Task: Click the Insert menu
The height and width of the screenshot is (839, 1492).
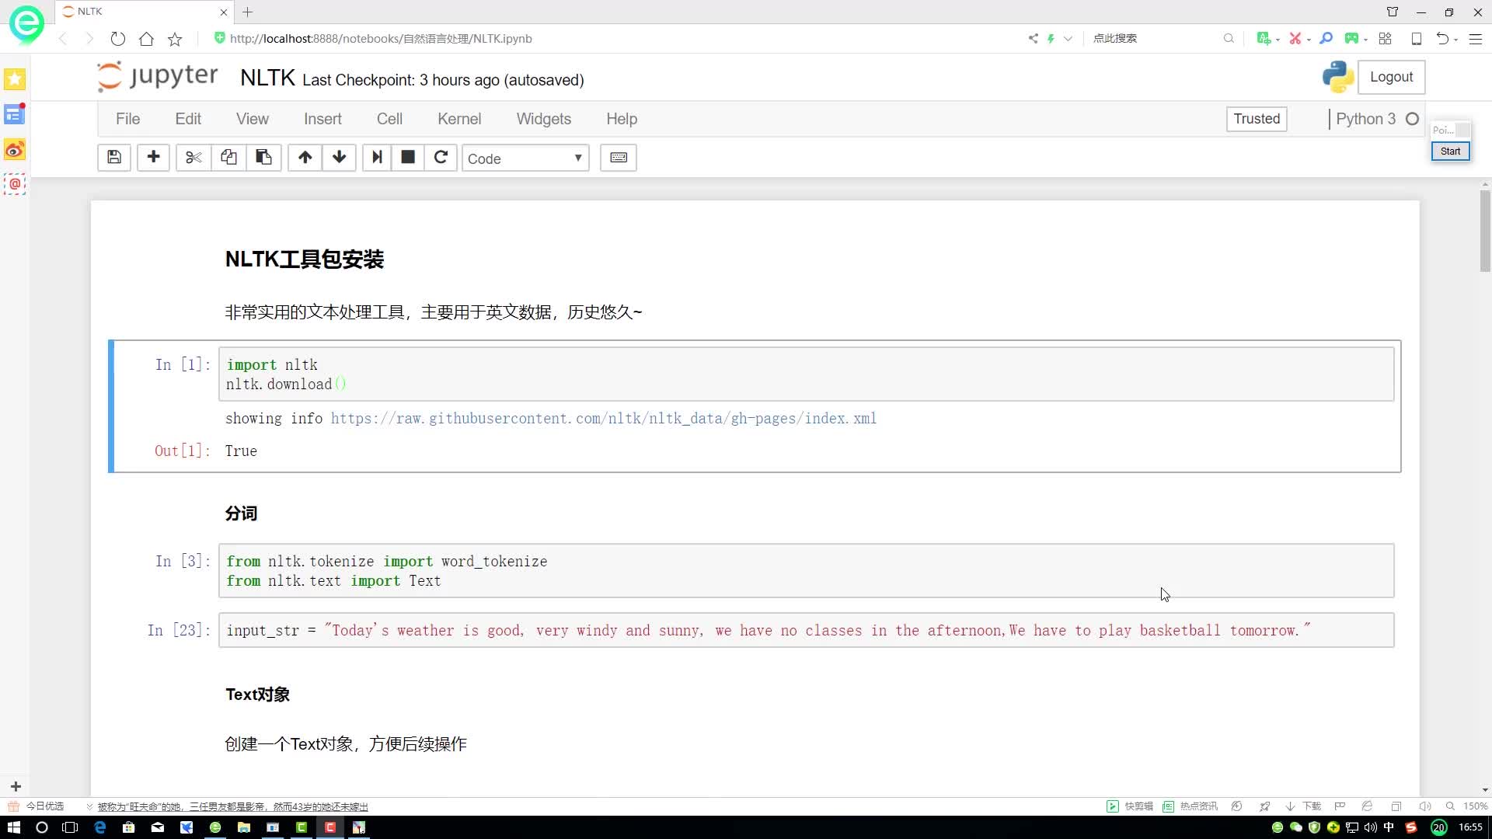Action: pyautogui.click(x=322, y=119)
